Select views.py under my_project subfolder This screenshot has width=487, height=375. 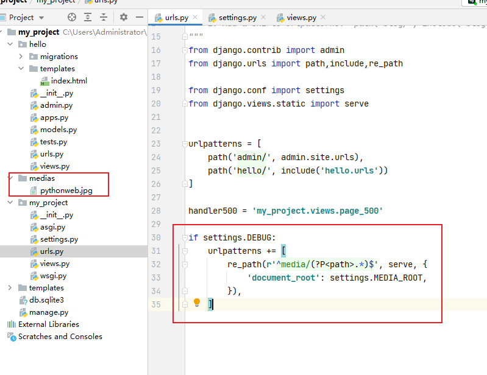(x=50, y=264)
